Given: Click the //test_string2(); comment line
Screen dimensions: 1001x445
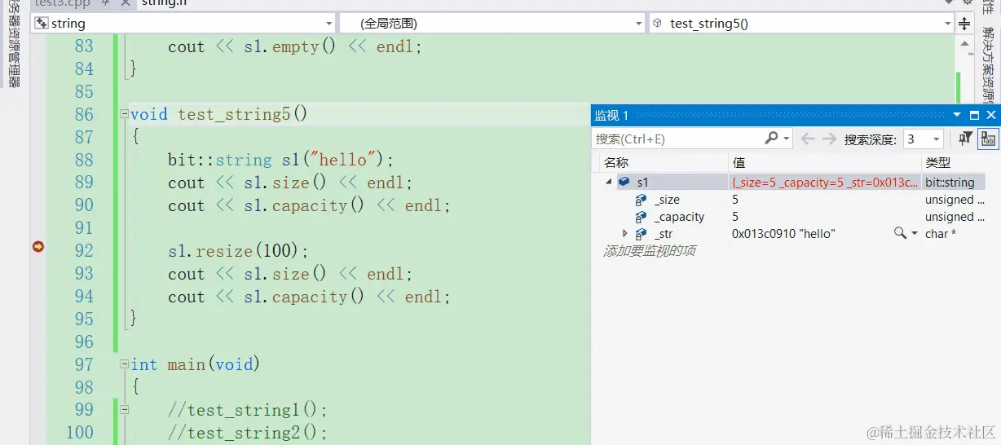Looking at the screenshot, I should tap(248, 433).
